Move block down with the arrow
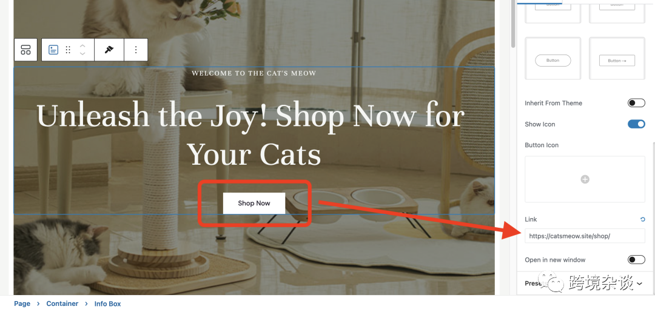Screen dimensions: 655x312 click(82, 55)
